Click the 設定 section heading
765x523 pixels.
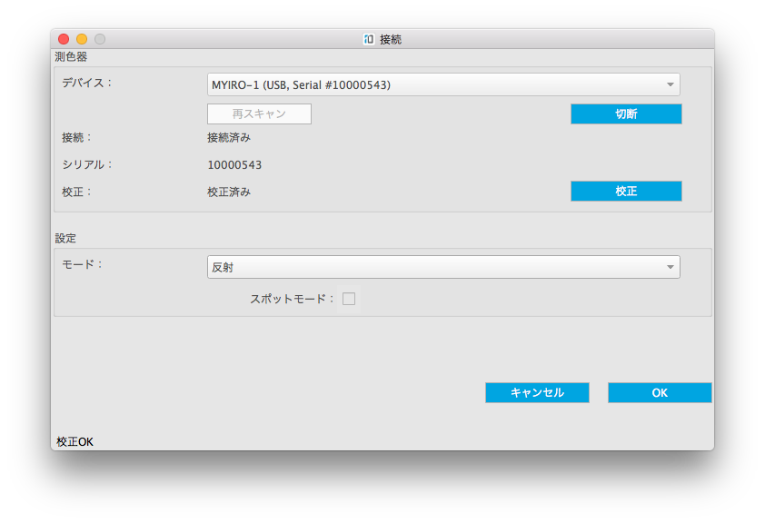click(x=65, y=239)
